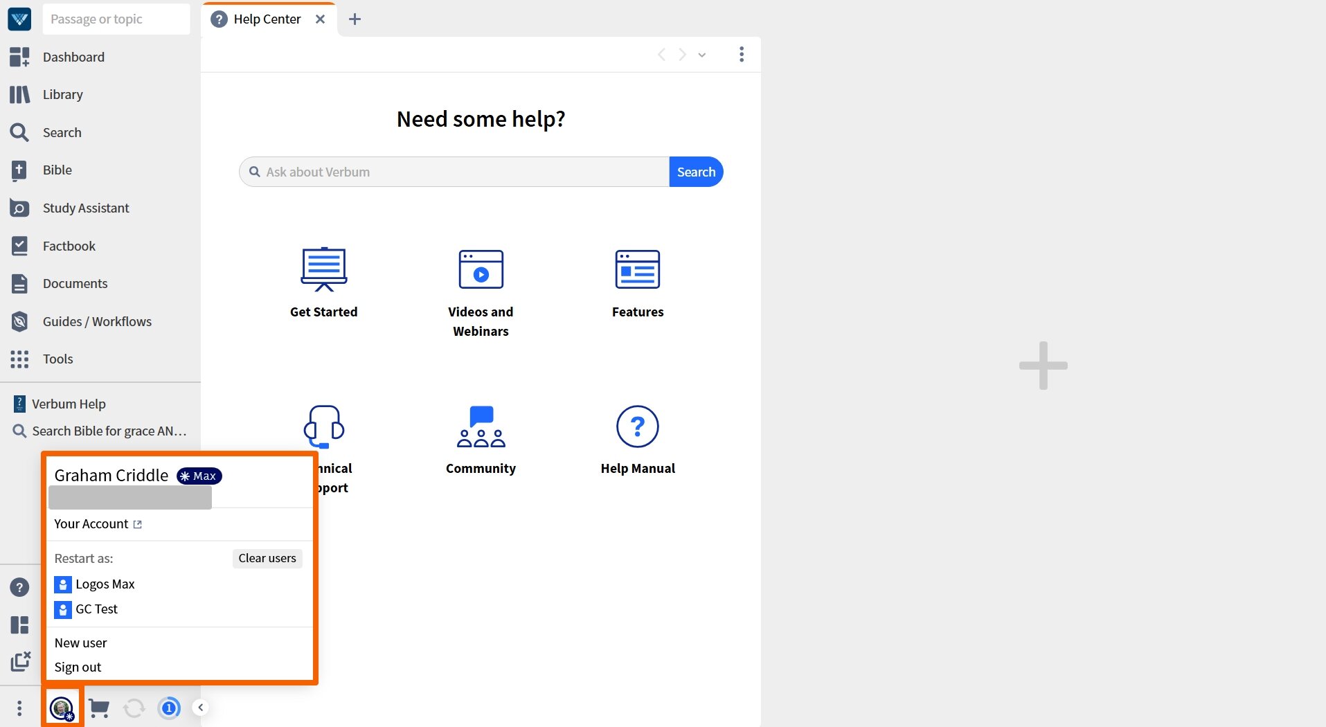Viewport: 1326px width, 727px height.
Task: Click the Graham Criddle name
Action: pyautogui.click(x=111, y=476)
